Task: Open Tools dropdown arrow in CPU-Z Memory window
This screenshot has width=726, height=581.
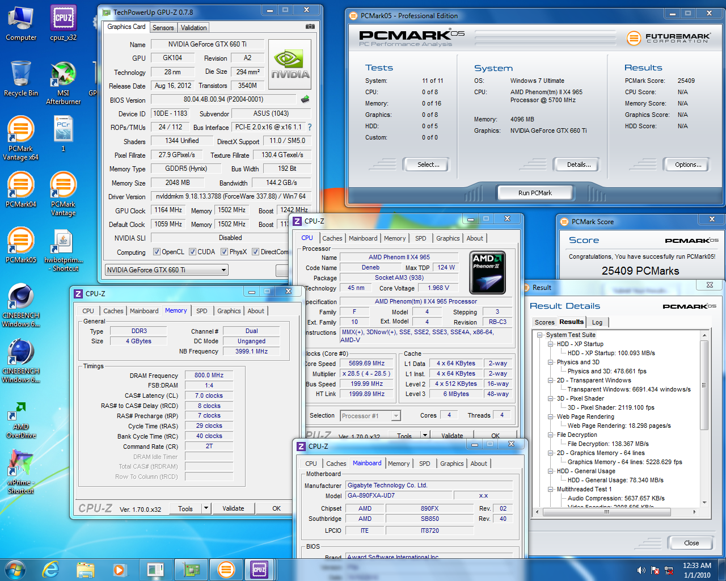Action: [x=206, y=508]
